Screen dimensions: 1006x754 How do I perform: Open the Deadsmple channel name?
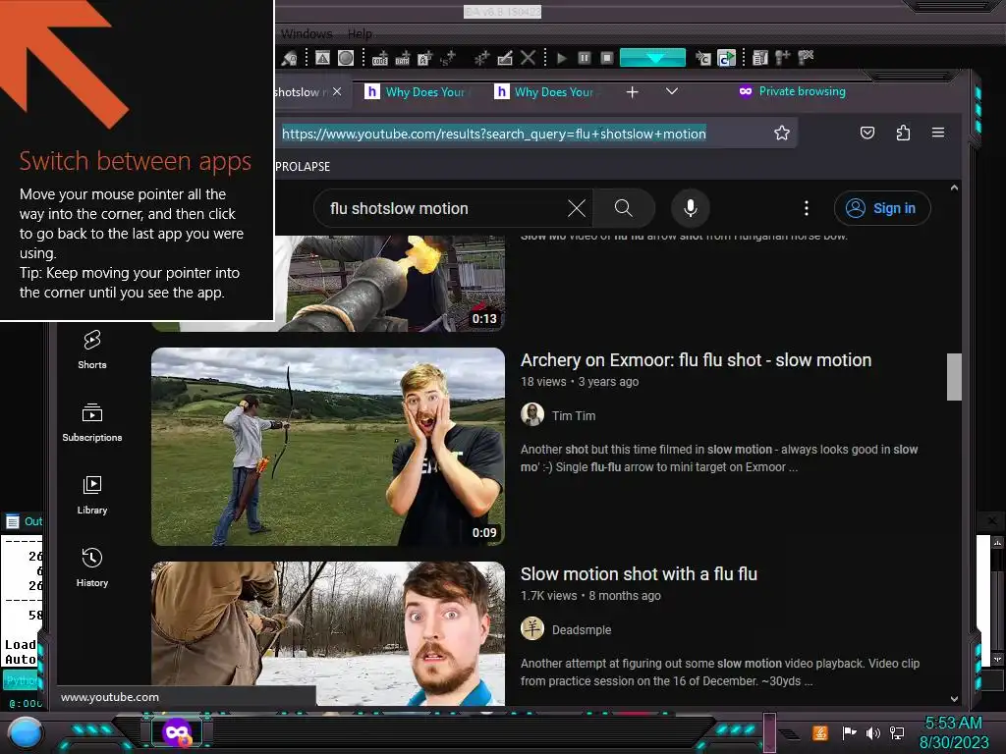coord(582,629)
